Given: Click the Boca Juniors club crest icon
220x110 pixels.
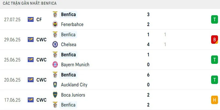Looking at the screenshot, I should 55,95.
